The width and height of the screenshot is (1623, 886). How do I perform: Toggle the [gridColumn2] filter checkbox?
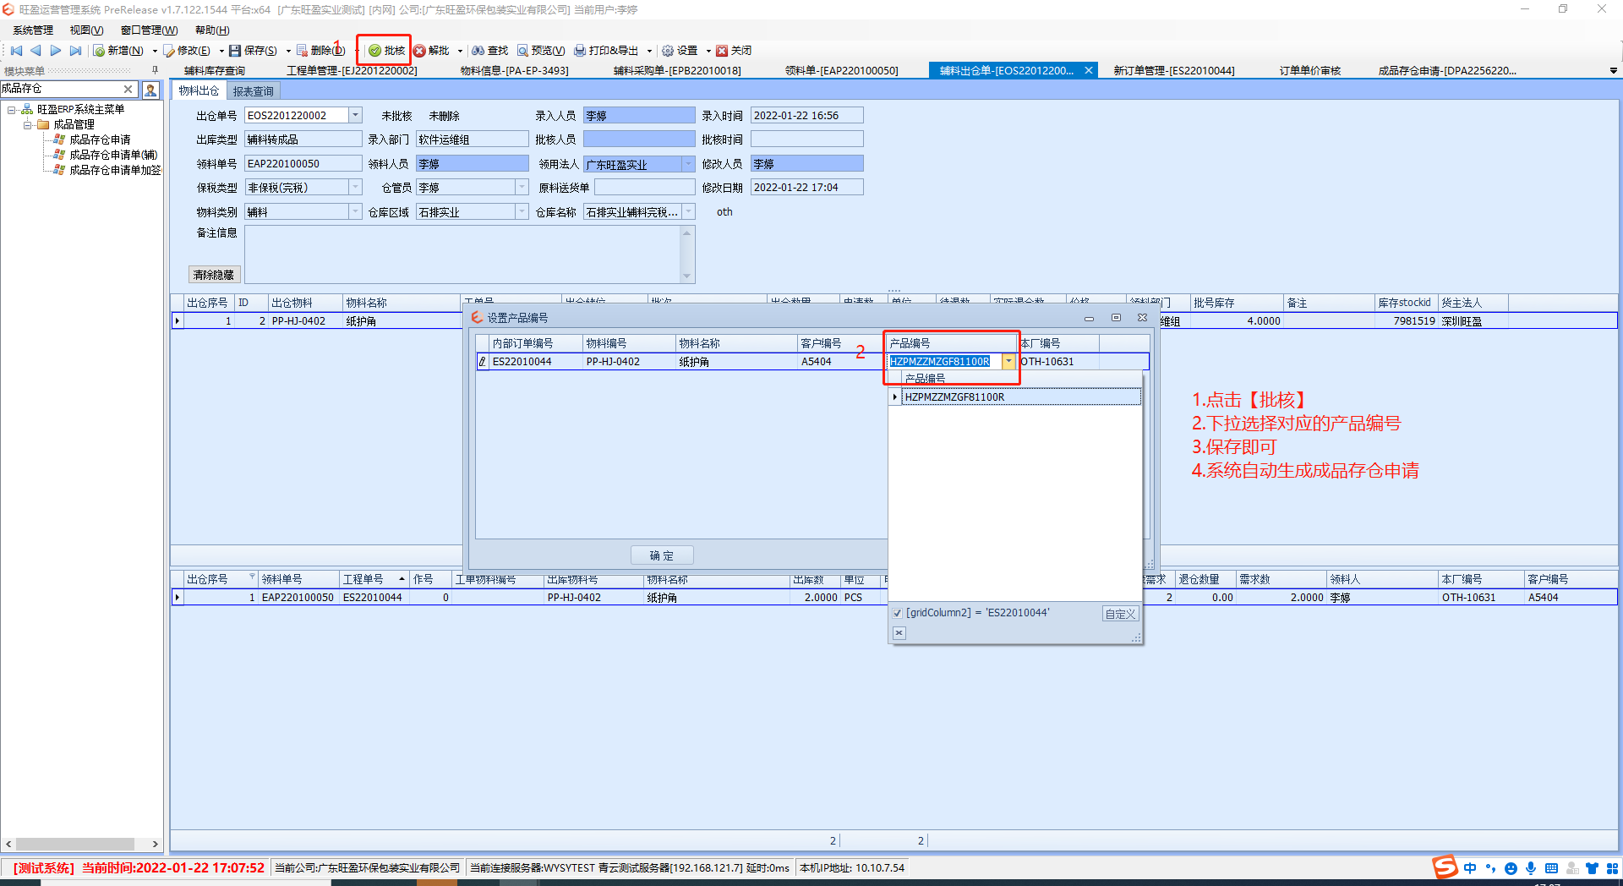898,613
